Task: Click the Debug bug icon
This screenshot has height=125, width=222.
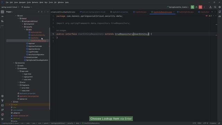Action: 196,7
